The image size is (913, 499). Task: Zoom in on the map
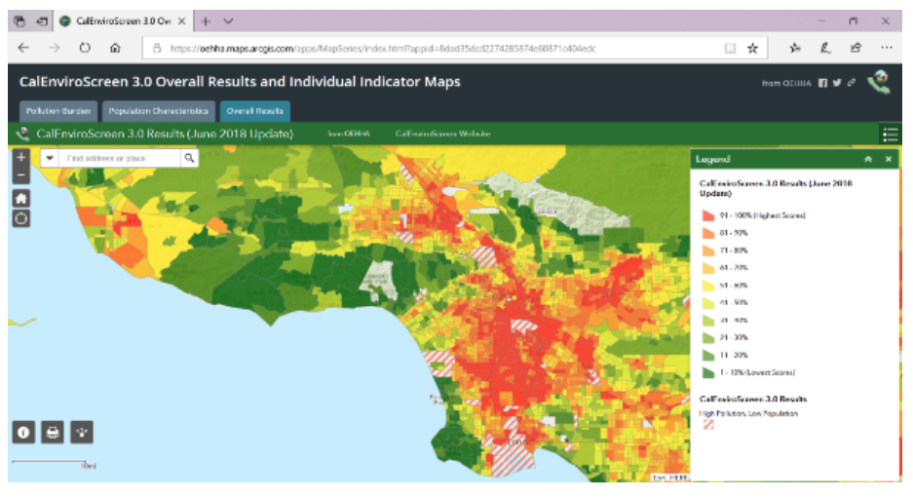pos(21,157)
